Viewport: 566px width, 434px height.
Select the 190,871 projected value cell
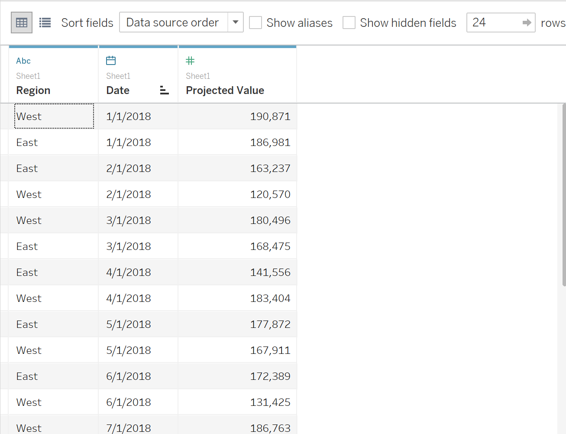tap(237, 116)
